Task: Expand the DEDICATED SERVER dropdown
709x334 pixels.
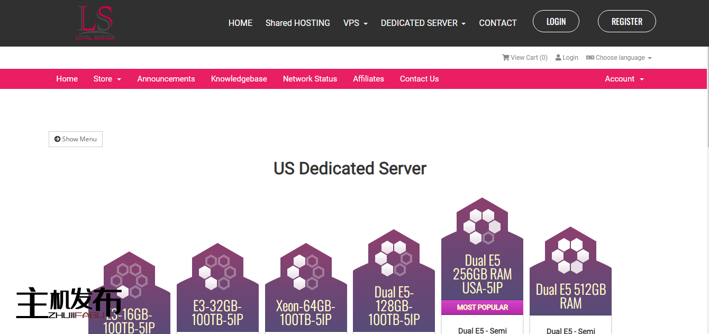Action: click(x=423, y=23)
